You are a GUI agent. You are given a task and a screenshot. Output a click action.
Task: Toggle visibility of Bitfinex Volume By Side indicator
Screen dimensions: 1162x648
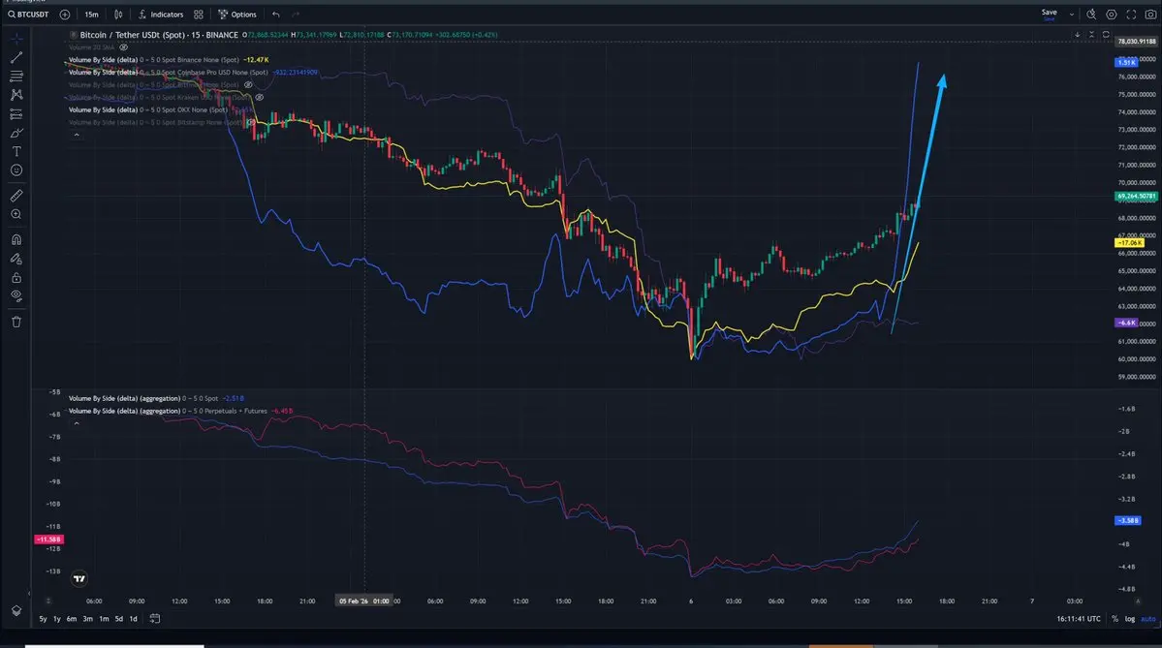[248, 84]
